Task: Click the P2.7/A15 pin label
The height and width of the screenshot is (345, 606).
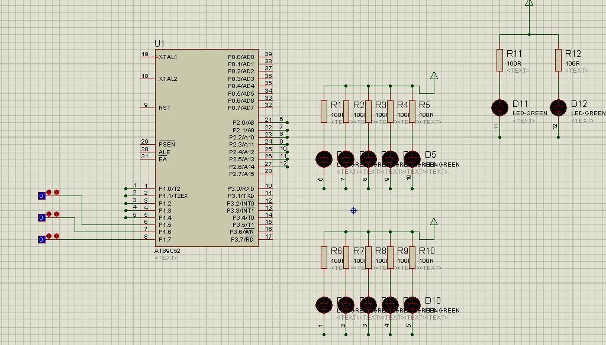Action: click(242, 174)
